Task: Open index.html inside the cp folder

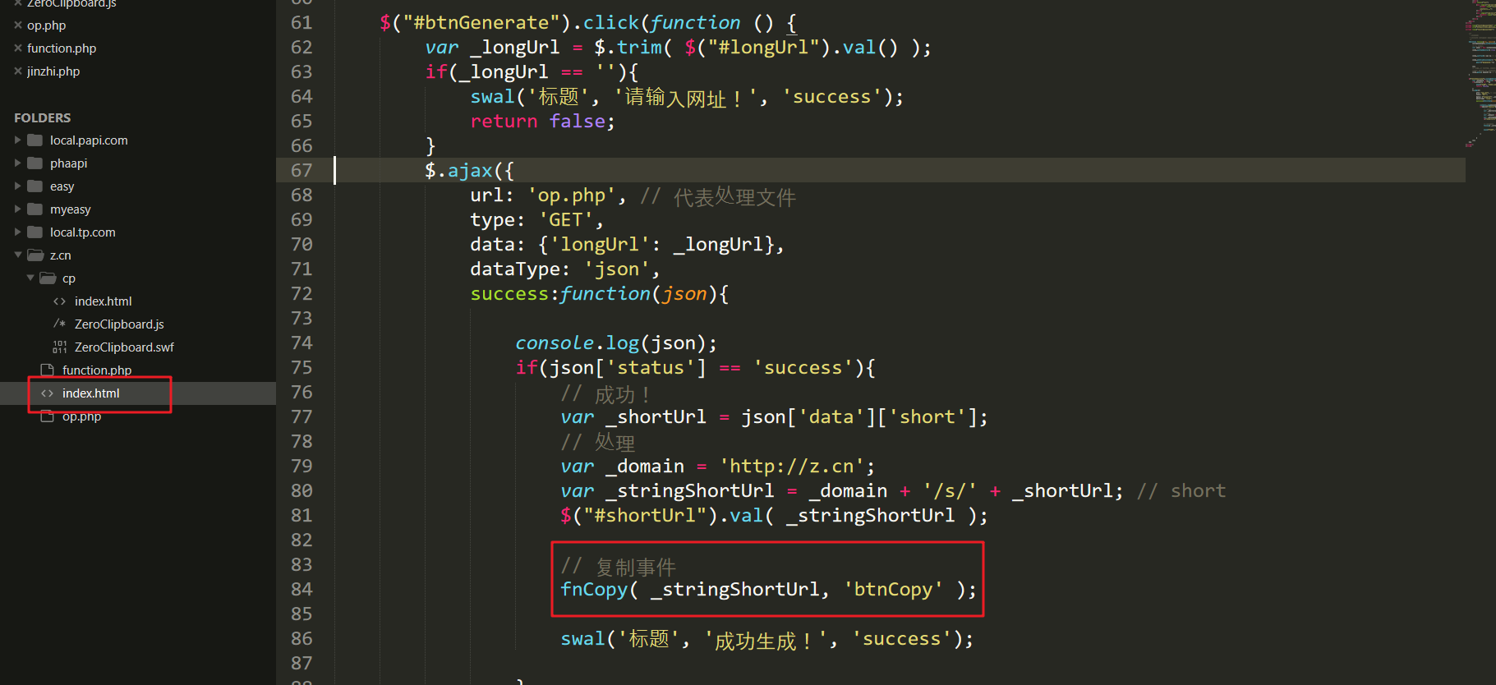Action: [x=103, y=301]
